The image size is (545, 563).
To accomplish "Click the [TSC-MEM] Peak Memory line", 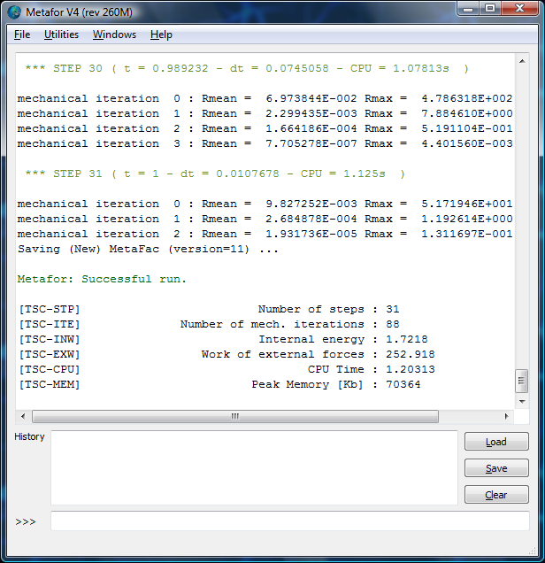I will click(x=219, y=384).
